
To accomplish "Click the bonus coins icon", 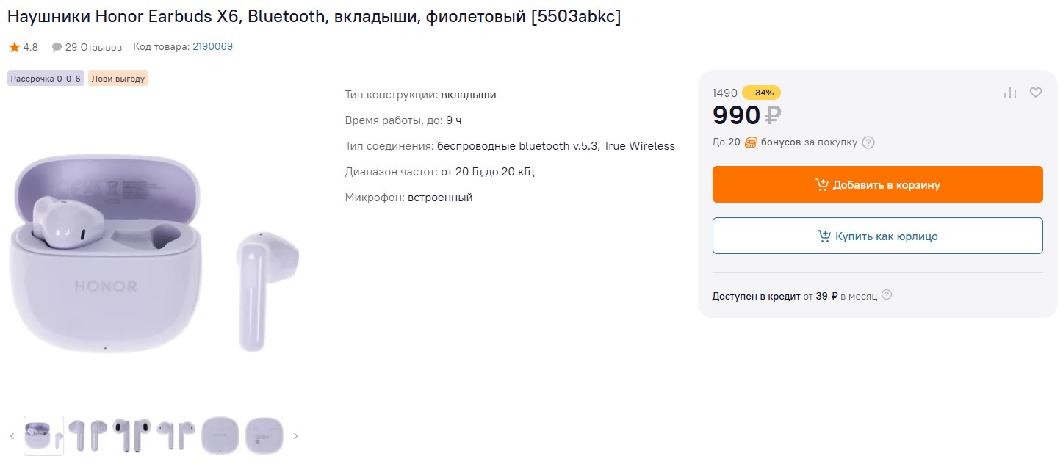I will [751, 142].
